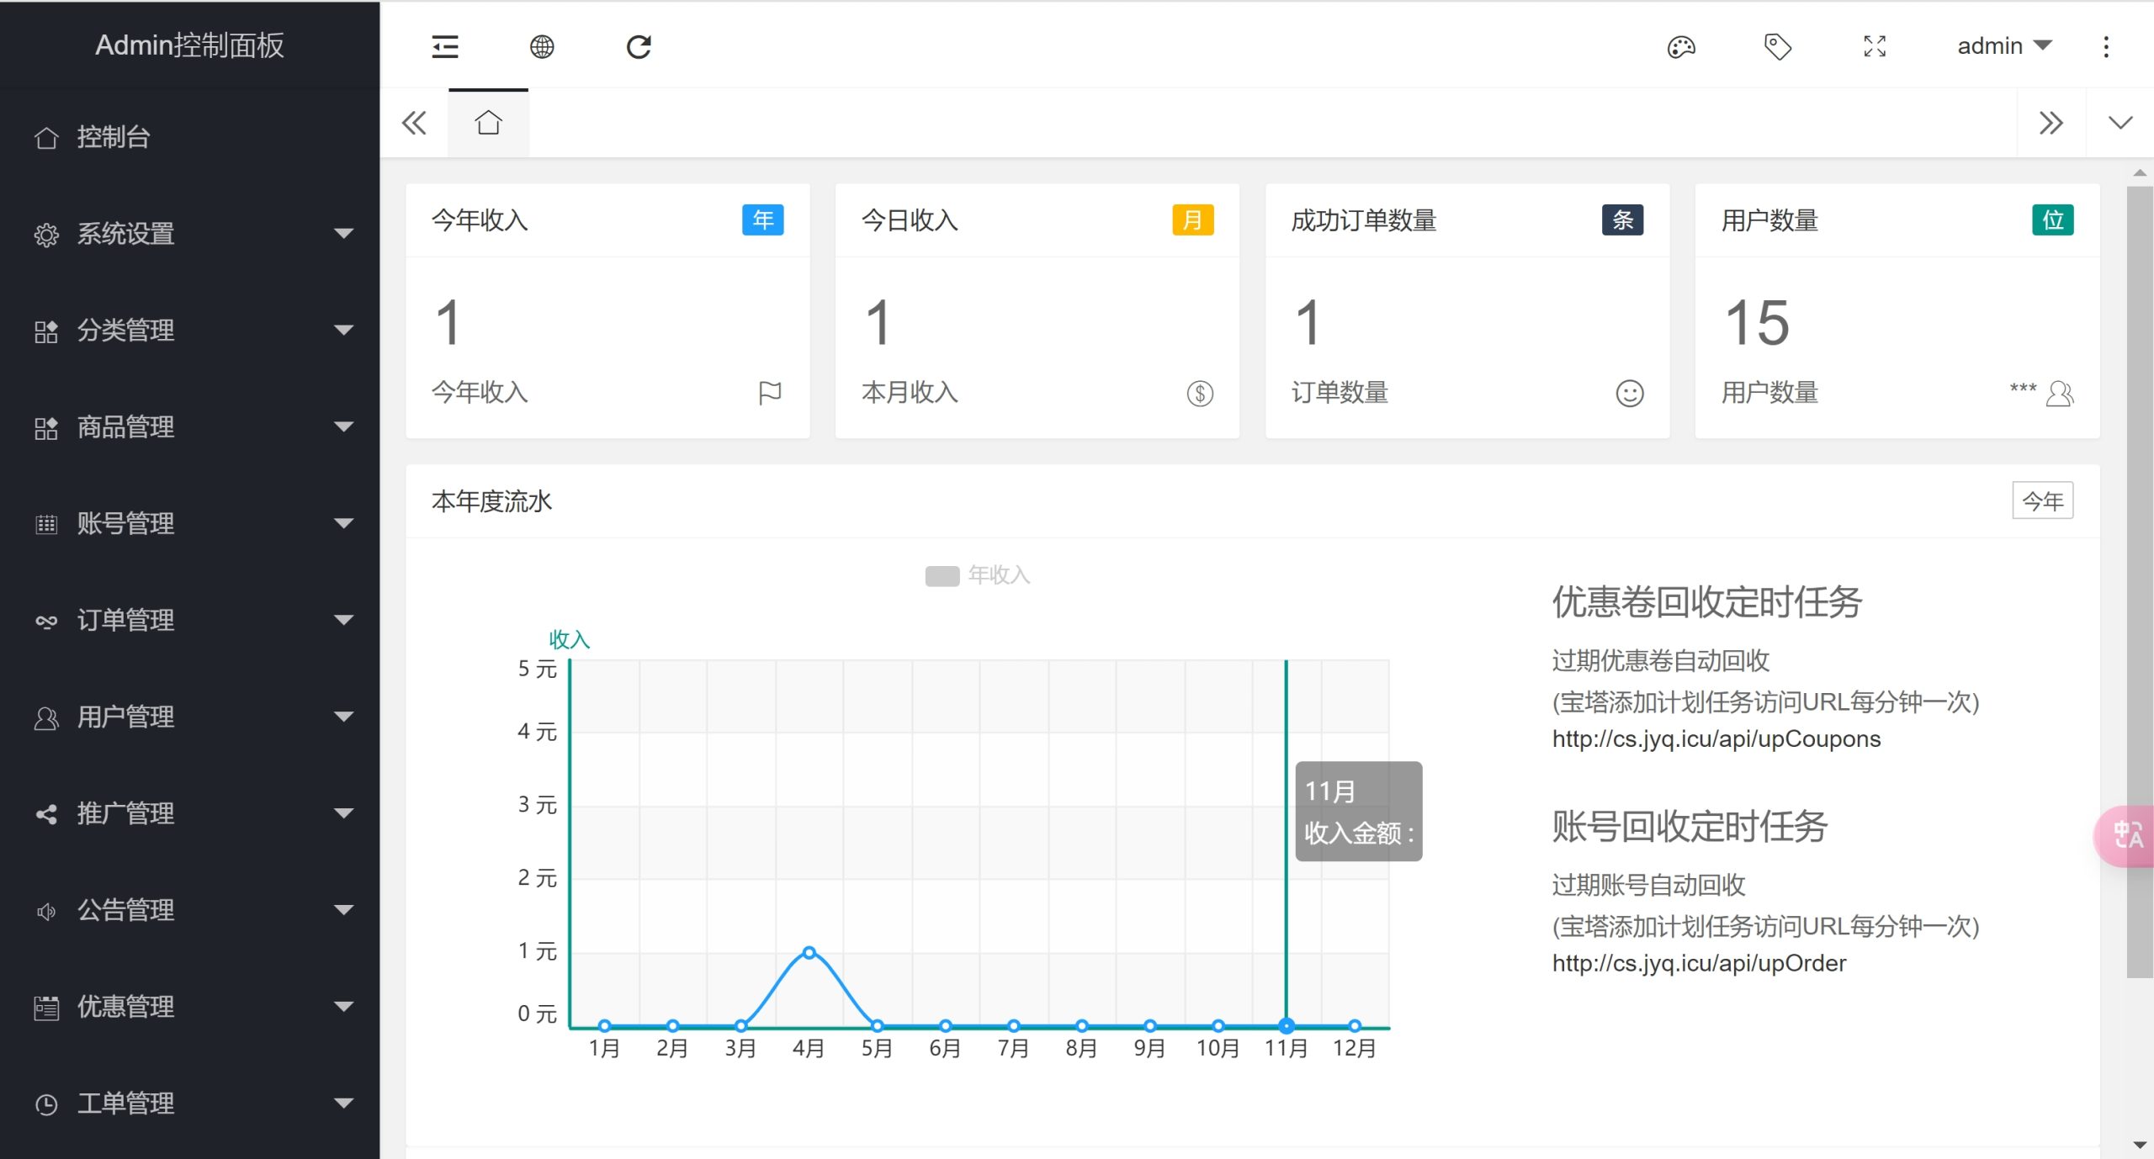Image resolution: width=2154 pixels, height=1159 pixels.
Task: Click the tag note icon
Action: [1777, 46]
